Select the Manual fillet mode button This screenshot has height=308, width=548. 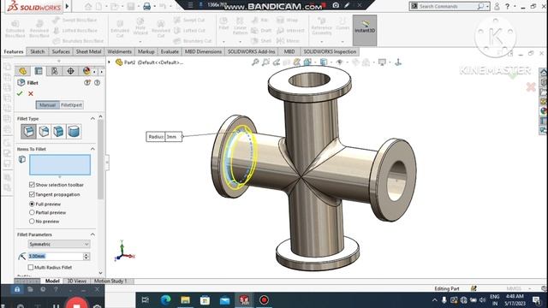(x=48, y=104)
